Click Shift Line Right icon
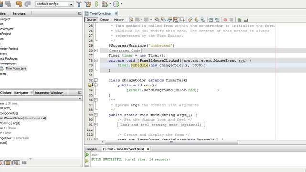306x172 pixels. click(217, 20)
